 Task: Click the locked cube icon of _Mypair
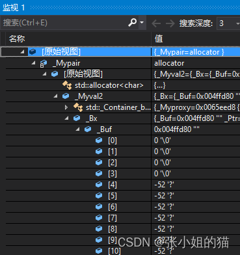click(44, 64)
